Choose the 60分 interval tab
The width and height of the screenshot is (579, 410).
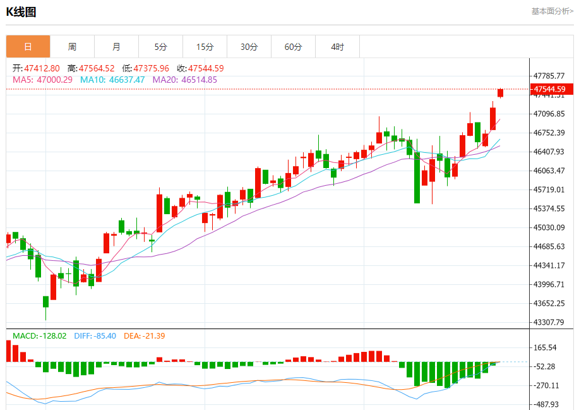click(293, 47)
